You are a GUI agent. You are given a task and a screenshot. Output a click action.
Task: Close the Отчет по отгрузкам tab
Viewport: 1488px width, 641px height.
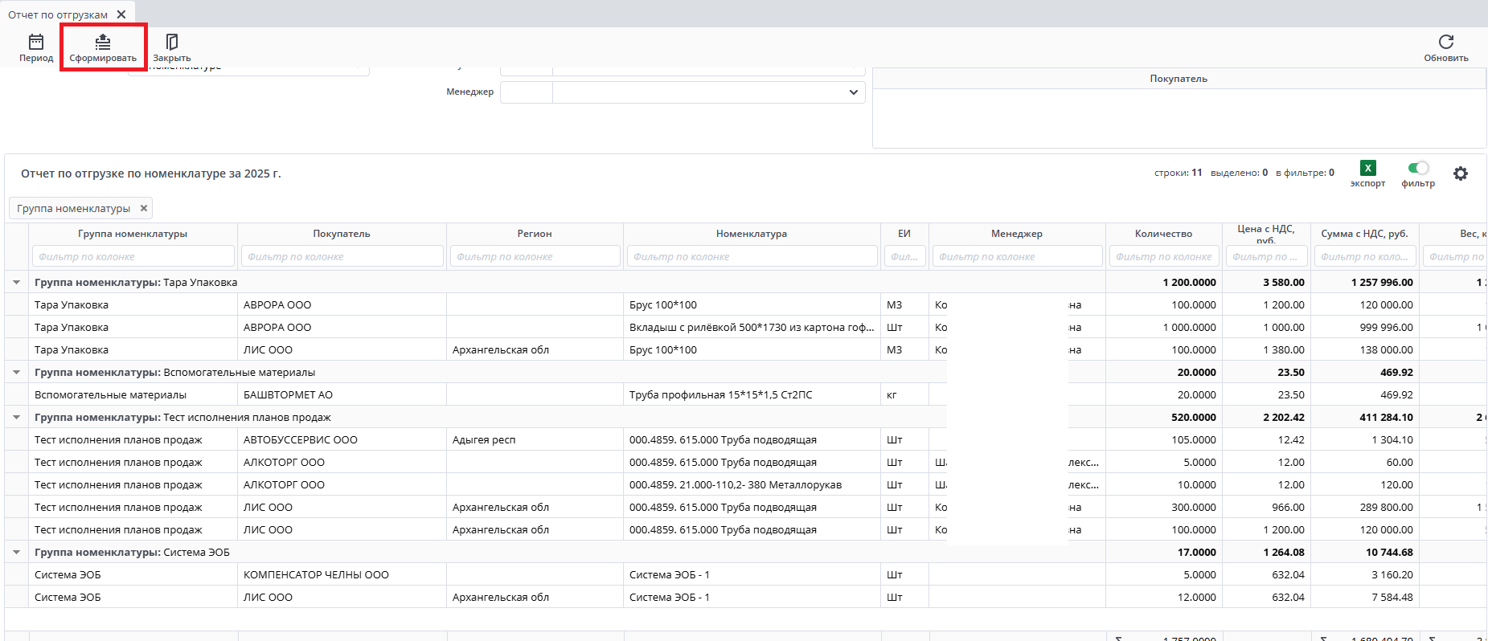(x=121, y=14)
